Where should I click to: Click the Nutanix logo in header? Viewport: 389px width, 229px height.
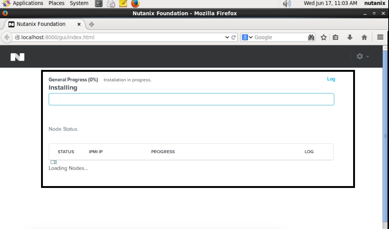(x=17, y=57)
